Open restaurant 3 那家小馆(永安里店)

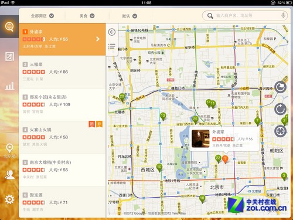click(62, 104)
